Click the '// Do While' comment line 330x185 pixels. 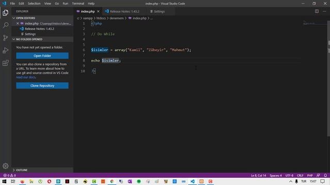103,34
